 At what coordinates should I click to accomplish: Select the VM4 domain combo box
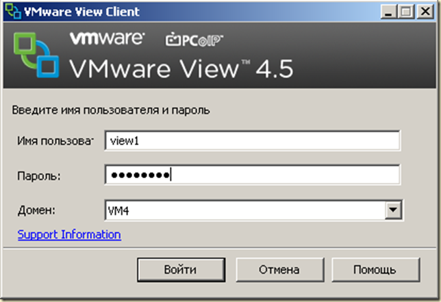click(x=253, y=210)
